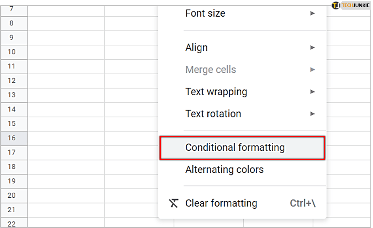This screenshot has height=228, width=373.
Task: Open the Merge cells submenu arrow
Action: pos(313,69)
